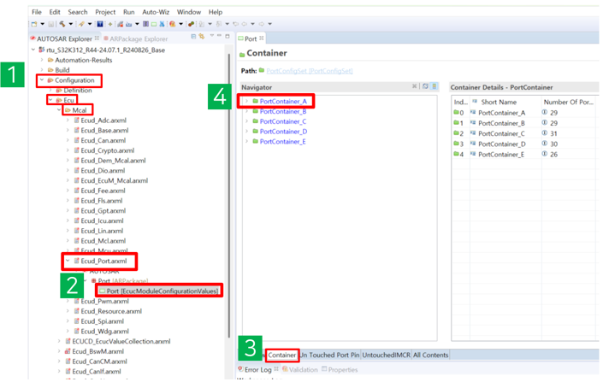Click the PortContainer_B navigator link
603x382 pixels.
(x=283, y=111)
